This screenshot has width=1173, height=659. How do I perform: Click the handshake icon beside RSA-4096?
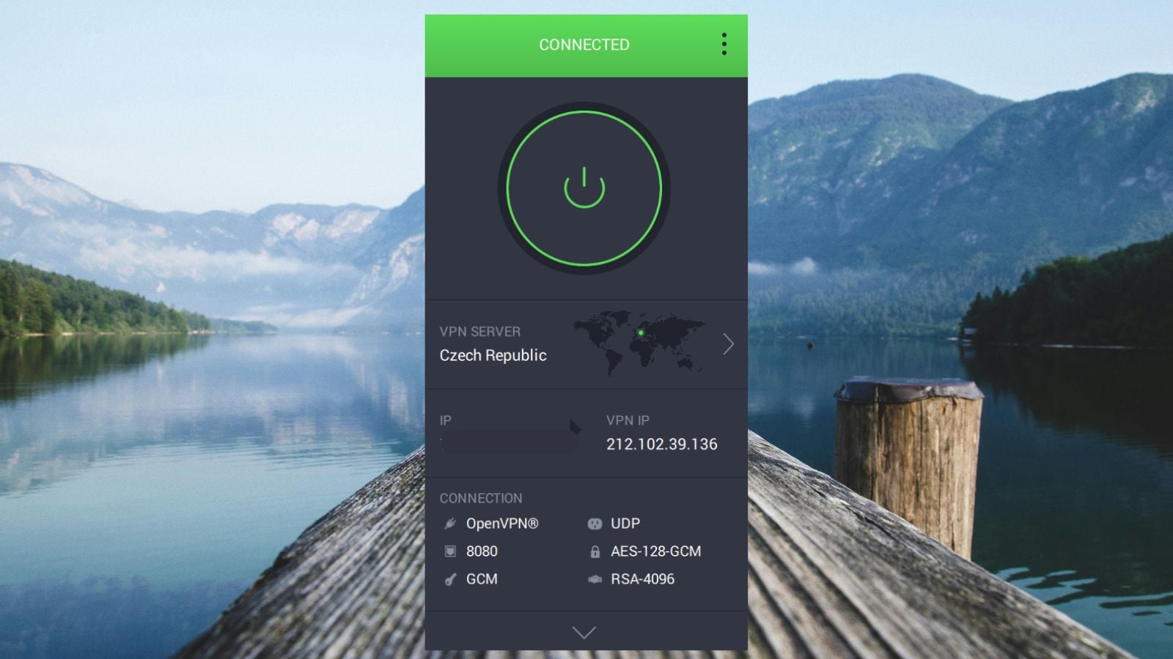(595, 579)
